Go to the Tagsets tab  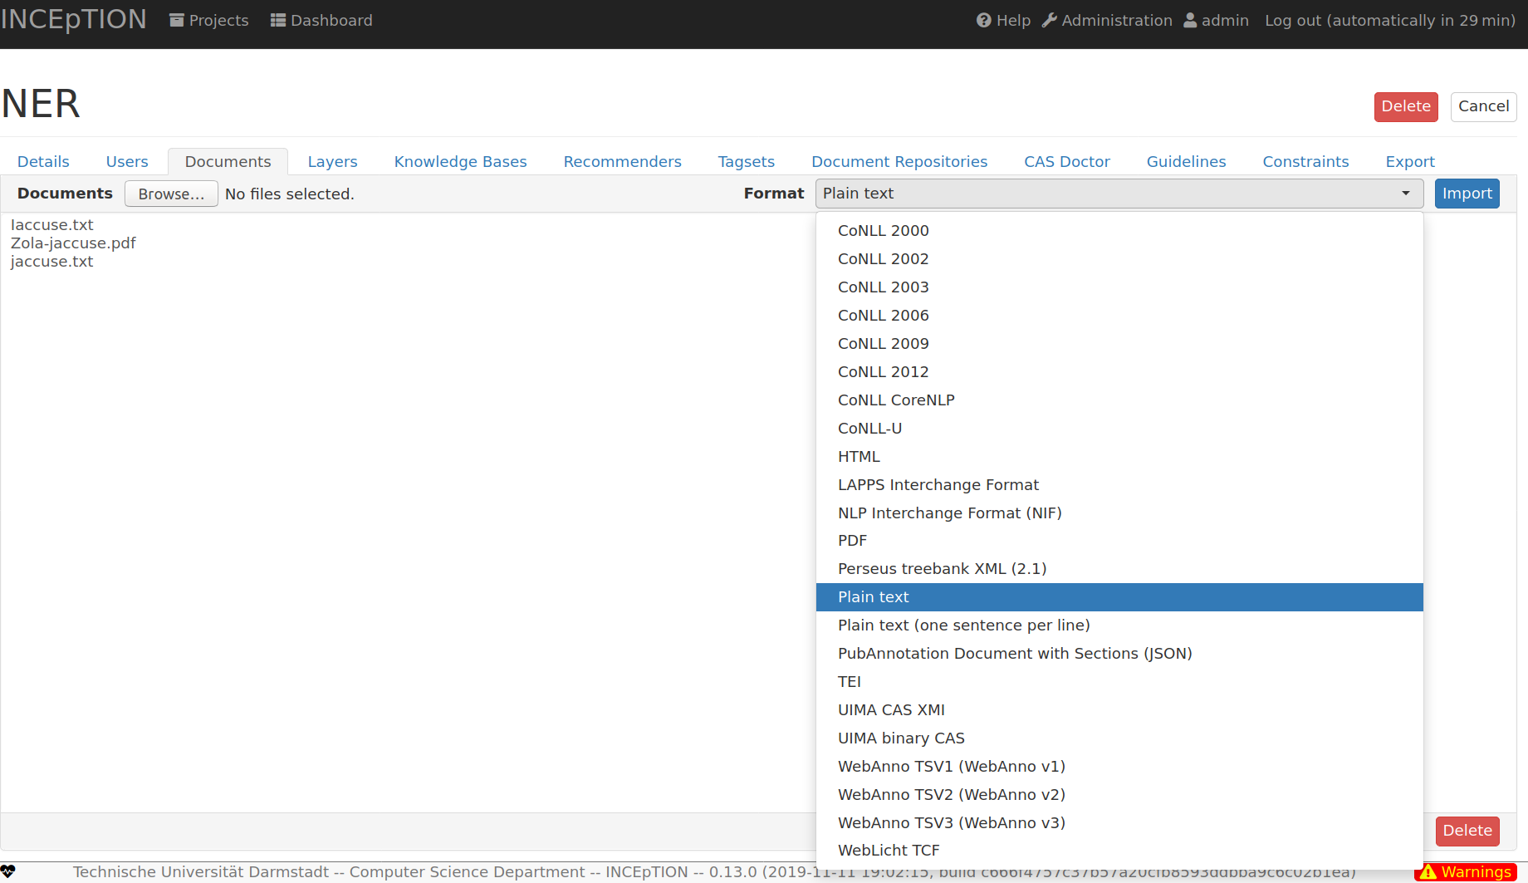(x=746, y=162)
